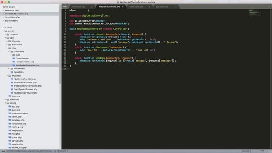Go to previous tab with left arrow
Image resolution: width=272 pixels, height=153 pixels.
64,6
